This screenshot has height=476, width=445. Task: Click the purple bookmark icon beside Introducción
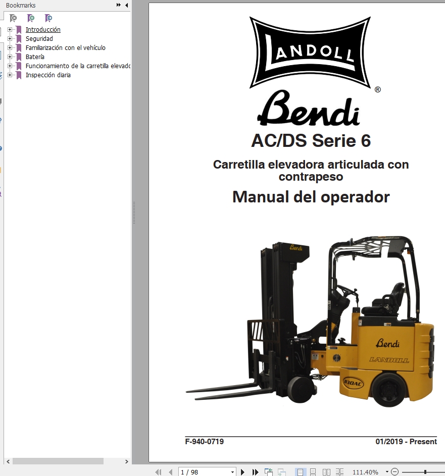19,30
